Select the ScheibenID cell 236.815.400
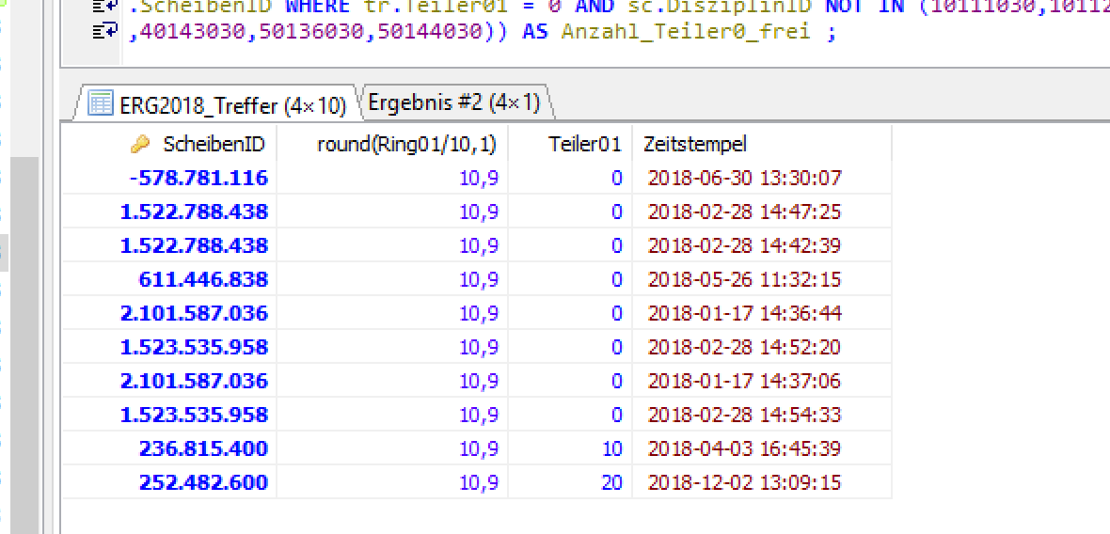The image size is (1110, 534). pos(202,448)
